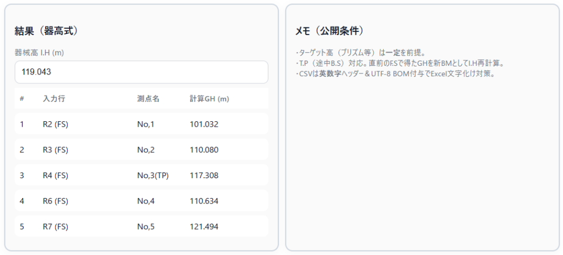Click the 計算GH (m) column header
The width and height of the screenshot is (563, 255).
point(209,99)
